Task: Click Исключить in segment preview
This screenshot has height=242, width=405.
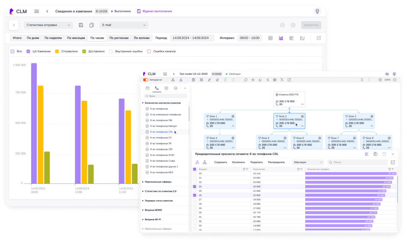Action: pos(239,162)
